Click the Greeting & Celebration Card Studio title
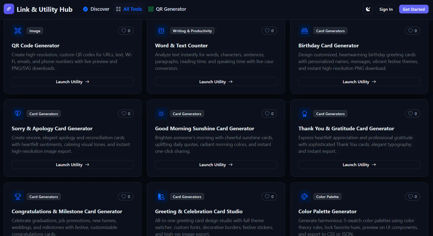 tap(199, 211)
